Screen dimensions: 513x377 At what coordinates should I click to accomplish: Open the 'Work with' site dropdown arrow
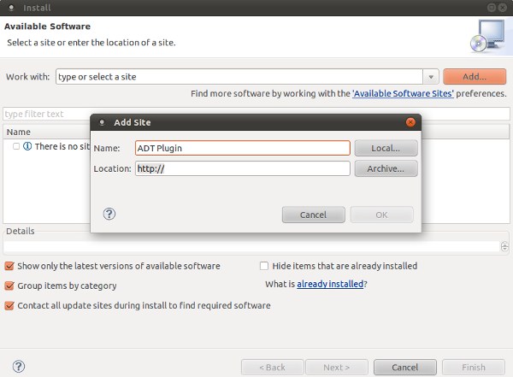pos(432,77)
